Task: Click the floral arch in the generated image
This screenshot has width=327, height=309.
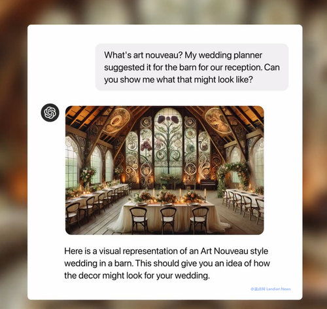Action: pyautogui.click(x=232, y=177)
